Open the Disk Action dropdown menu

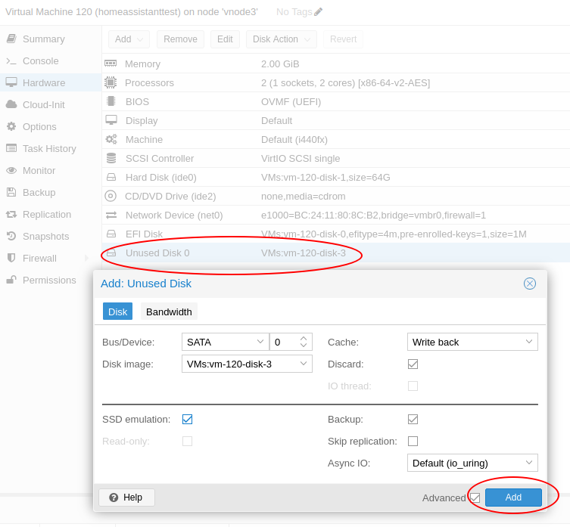coord(282,39)
